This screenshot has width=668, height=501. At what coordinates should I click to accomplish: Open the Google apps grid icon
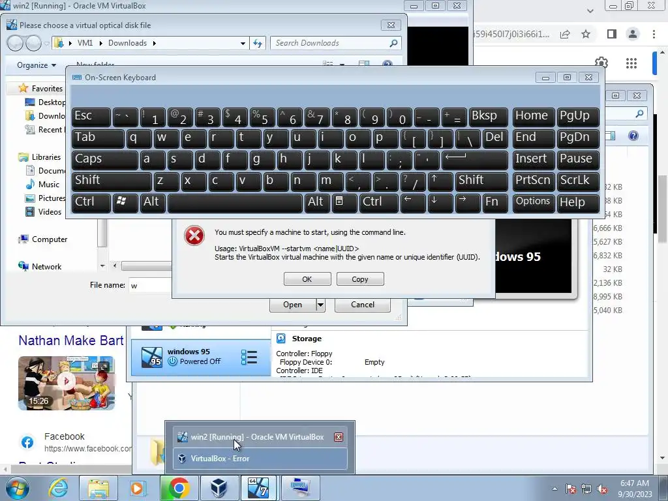631,63
